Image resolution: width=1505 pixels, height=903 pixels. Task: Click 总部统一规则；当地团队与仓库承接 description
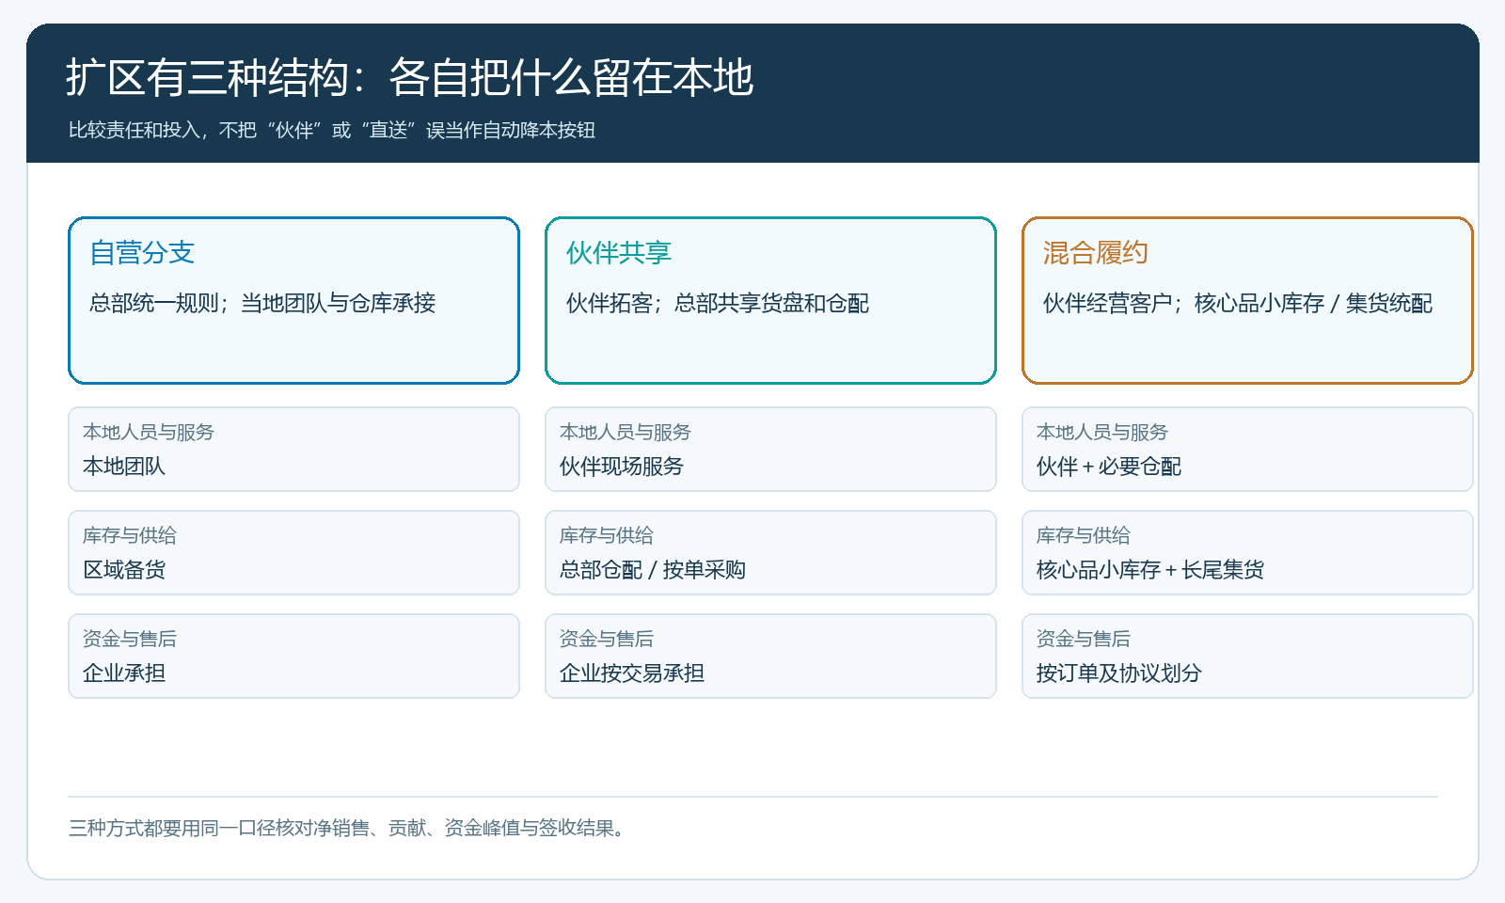coord(262,303)
